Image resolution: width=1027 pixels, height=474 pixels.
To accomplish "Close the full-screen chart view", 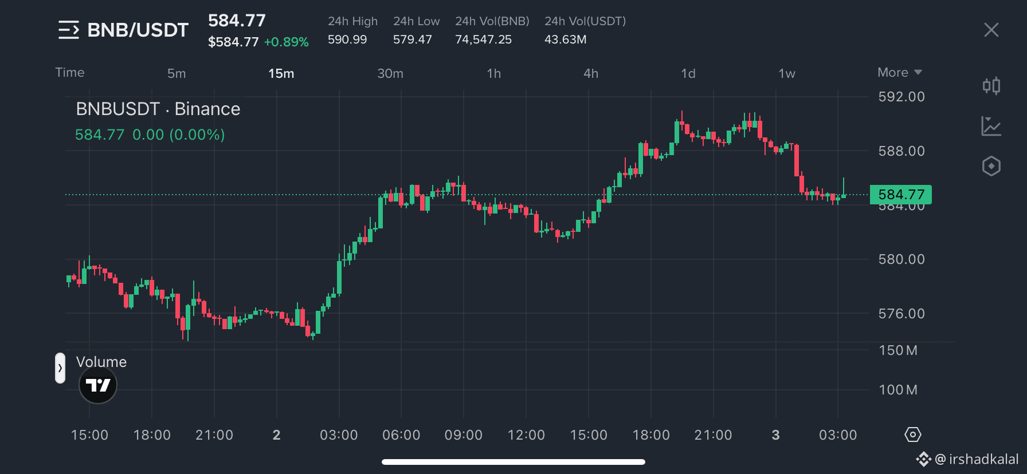I will coord(991,30).
